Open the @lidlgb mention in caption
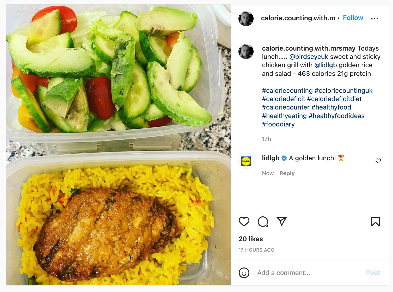Image resolution: width=393 pixels, height=292 pixels. (326, 65)
